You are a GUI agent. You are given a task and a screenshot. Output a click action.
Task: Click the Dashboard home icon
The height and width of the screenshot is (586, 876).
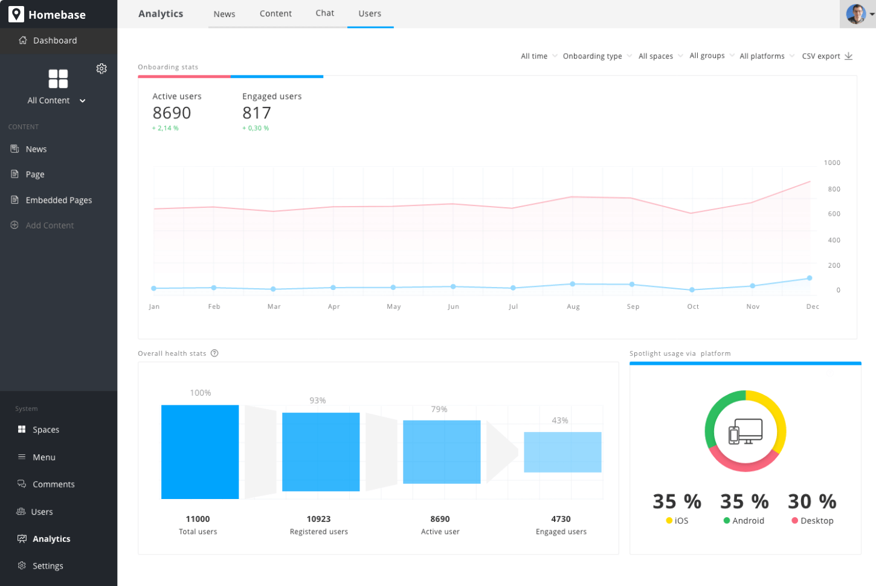pos(23,40)
